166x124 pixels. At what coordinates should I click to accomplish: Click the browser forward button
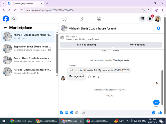(9, 10)
